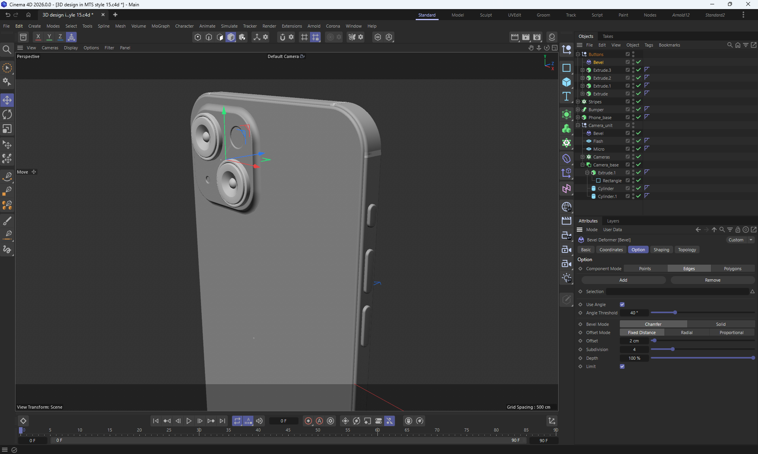Disable the Flash object's green checkmark
The image size is (758, 454).
638,141
